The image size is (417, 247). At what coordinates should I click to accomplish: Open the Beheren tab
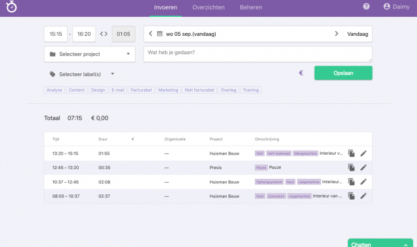[x=251, y=7]
